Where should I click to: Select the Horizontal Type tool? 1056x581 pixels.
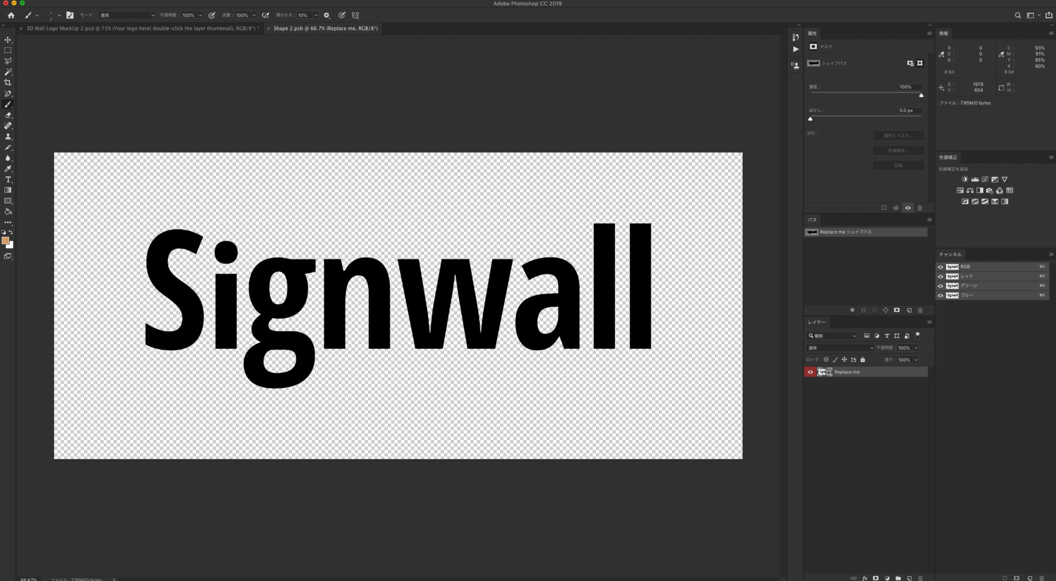[x=7, y=179]
